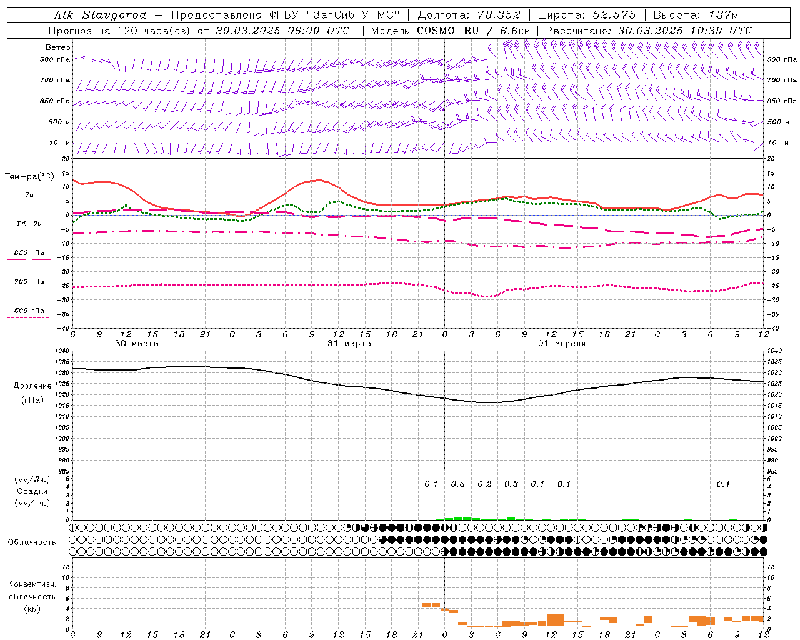This screenshot has width=800, height=640.
Task: Click the computed time 'Рассчитано: 30.03.2025 10:39 UTC'
Action: [649, 31]
